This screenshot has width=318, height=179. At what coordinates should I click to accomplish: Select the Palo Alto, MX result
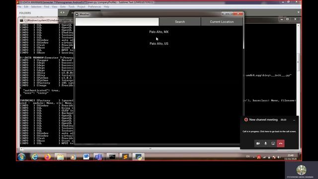[x=159, y=32]
